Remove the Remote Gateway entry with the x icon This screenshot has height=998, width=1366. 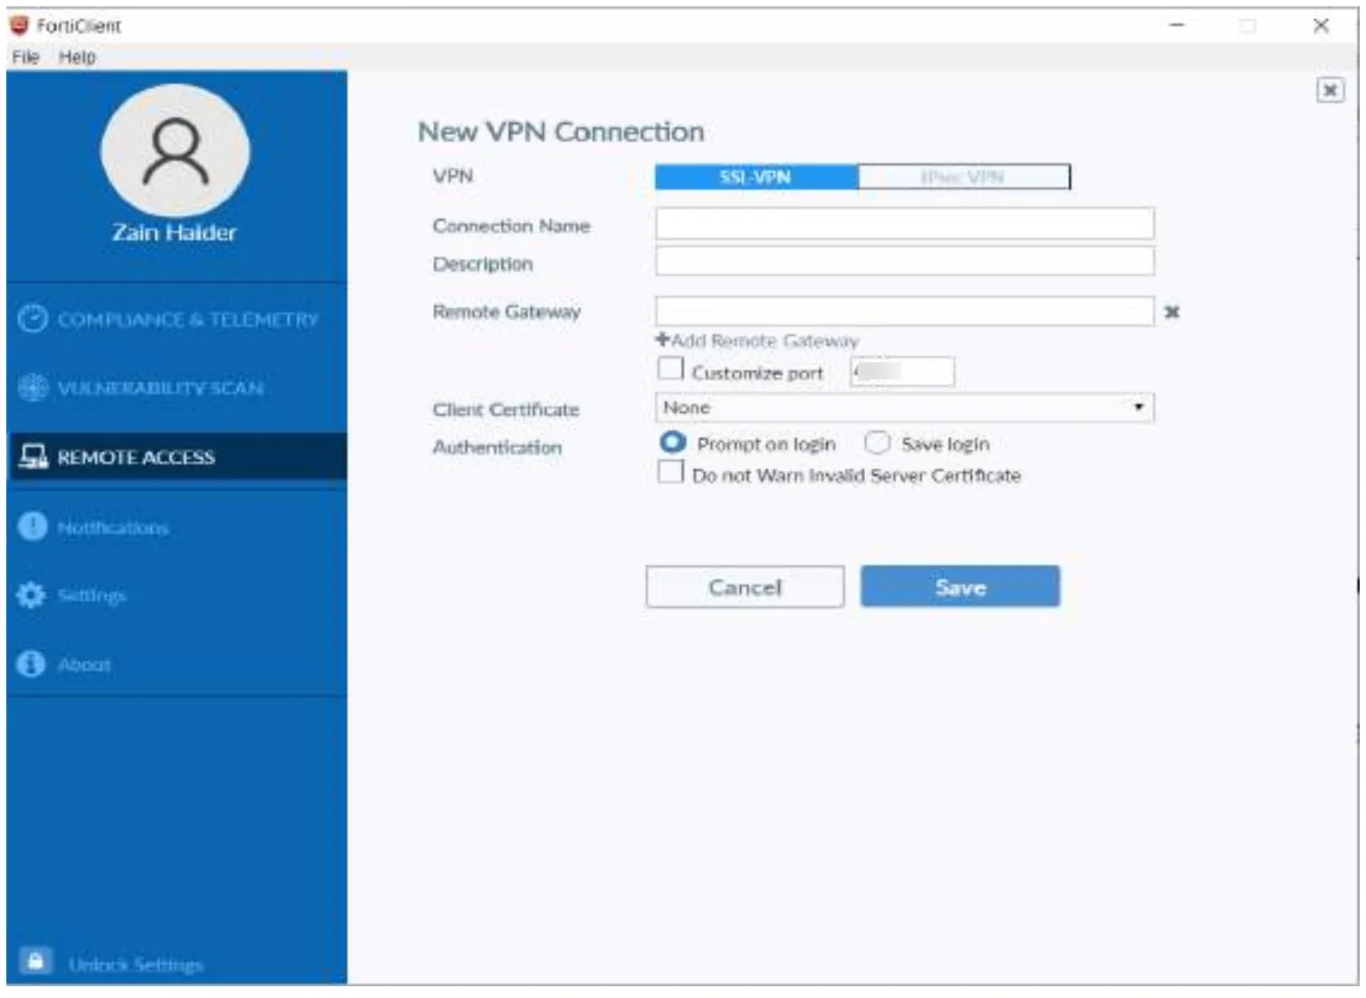(x=1171, y=312)
